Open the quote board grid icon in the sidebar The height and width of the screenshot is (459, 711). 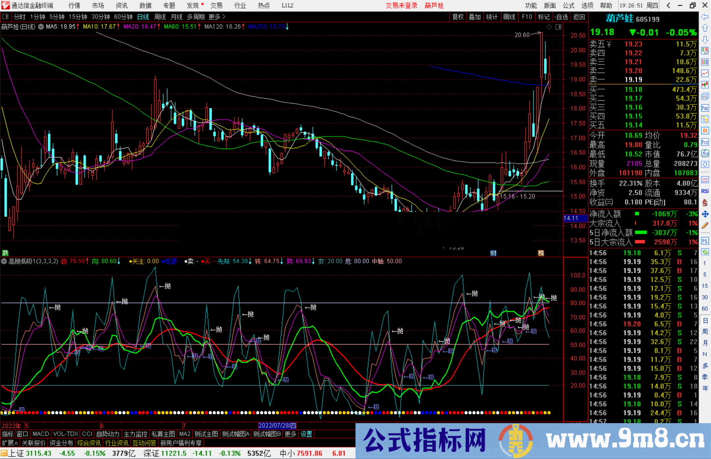[705, 63]
